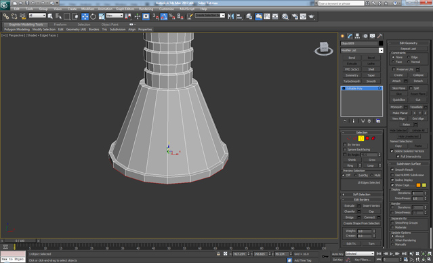Open the Modify command panel tab

click(x=350, y=36)
